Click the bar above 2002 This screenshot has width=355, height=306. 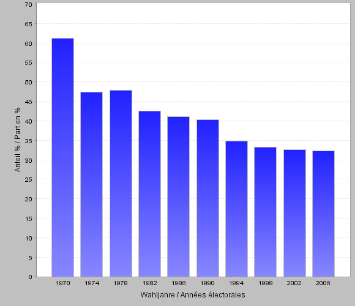294,213
